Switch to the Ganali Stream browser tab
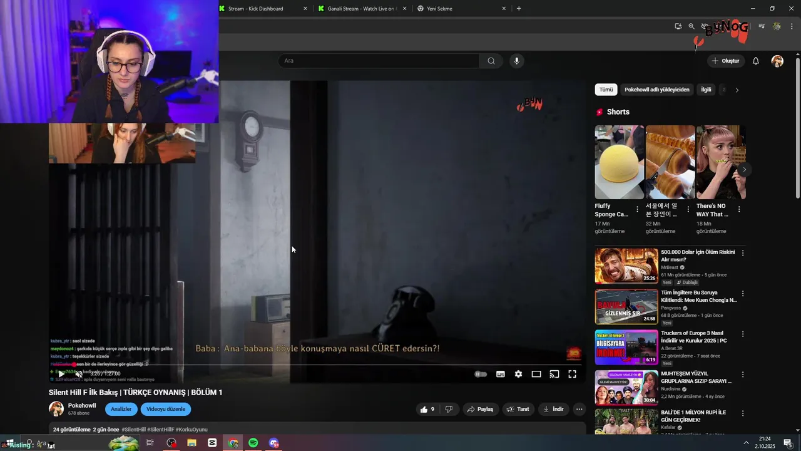Image resolution: width=801 pixels, height=451 pixels. click(x=364, y=9)
